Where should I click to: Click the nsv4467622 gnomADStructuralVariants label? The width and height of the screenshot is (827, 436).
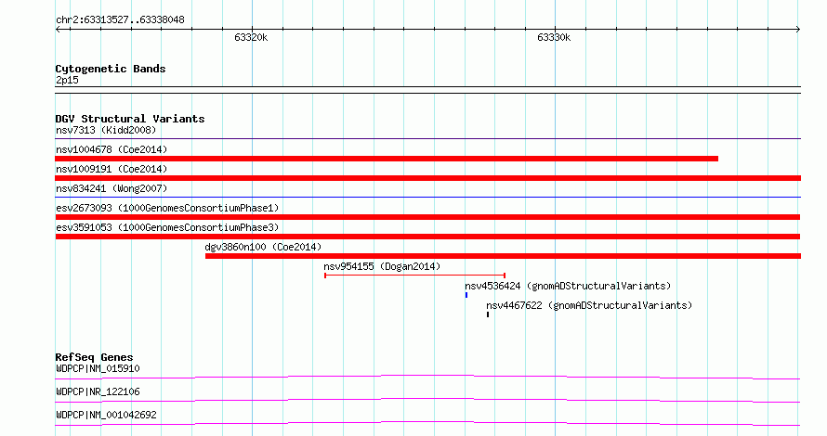pos(589,305)
